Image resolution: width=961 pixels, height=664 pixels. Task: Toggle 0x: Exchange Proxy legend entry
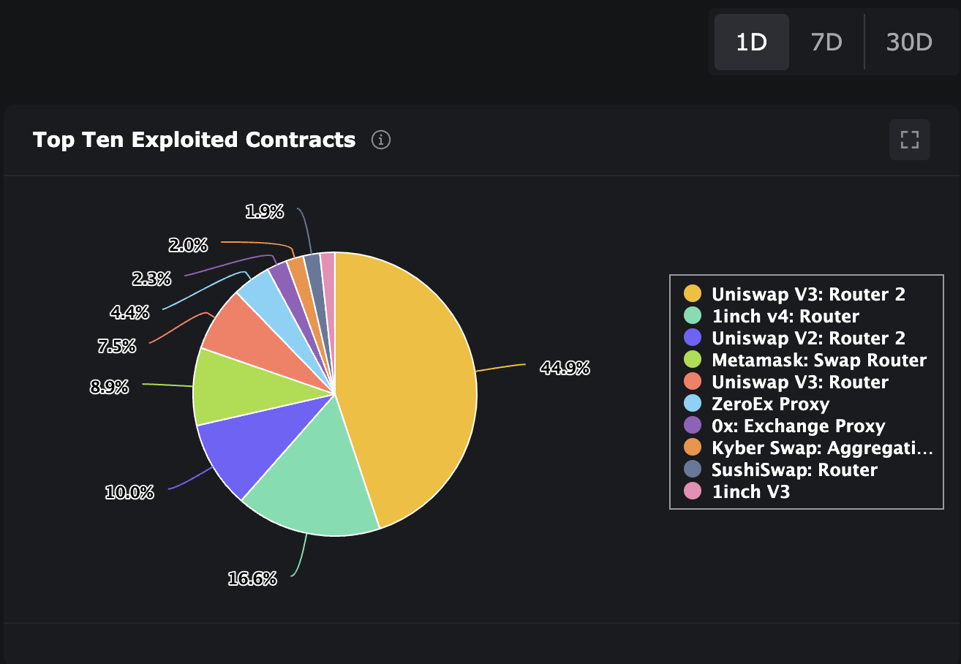[x=785, y=426]
